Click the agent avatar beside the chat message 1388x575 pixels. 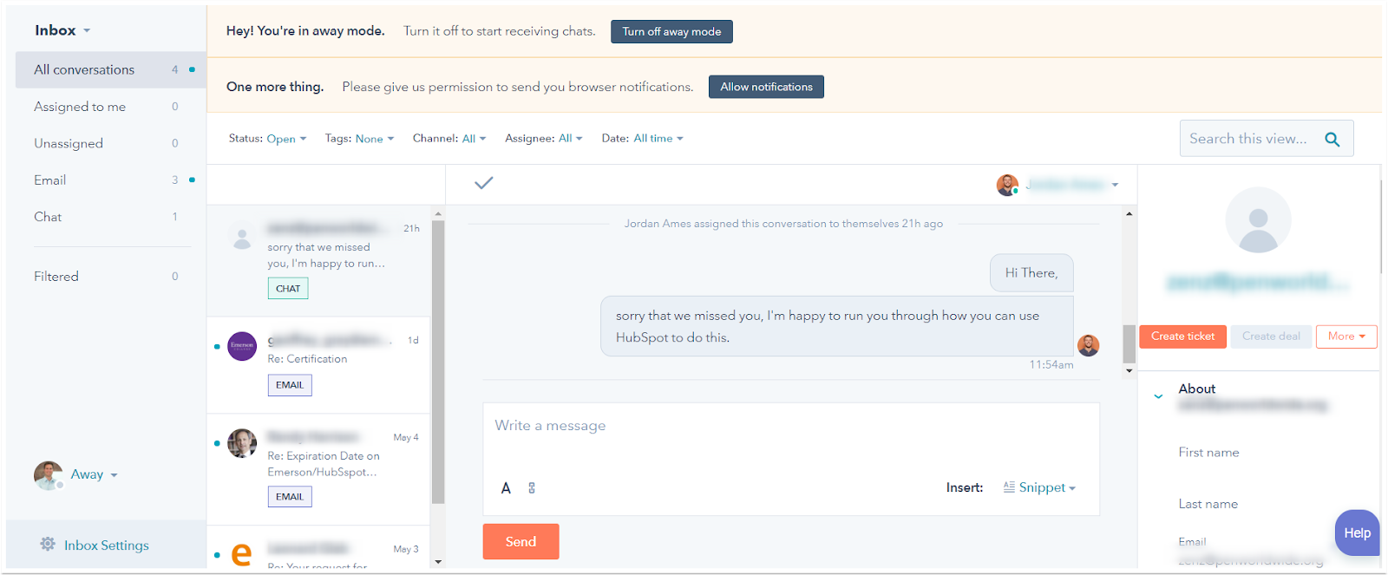(x=1088, y=345)
